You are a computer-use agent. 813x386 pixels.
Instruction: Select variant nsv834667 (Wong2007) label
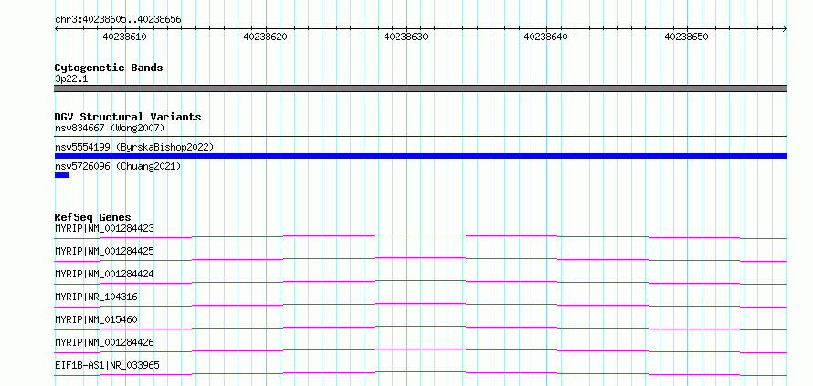coord(110,128)
